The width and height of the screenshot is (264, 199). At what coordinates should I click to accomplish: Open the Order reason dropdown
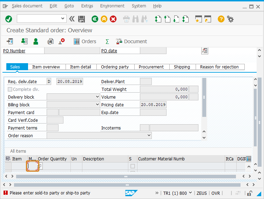click(149, 135)
